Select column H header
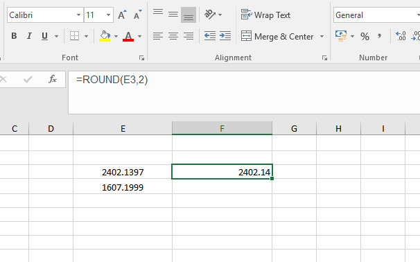 pyautogui.click(x=339, y=129)
